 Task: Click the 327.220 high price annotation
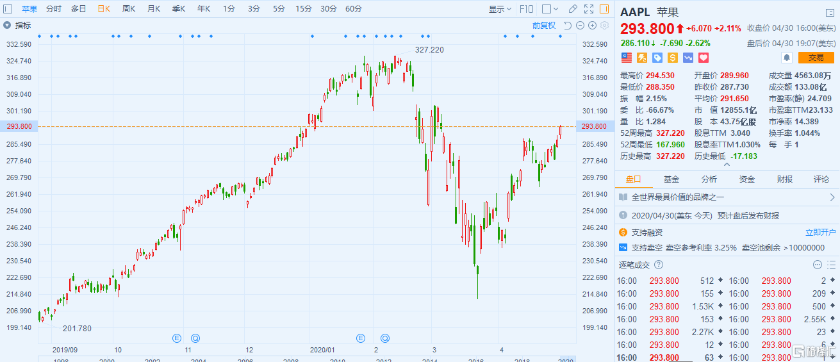pos(429,49)
